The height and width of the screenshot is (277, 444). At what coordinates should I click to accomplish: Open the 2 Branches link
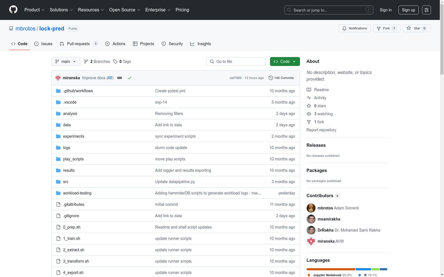pyautogui.click(x=97, y=61)
